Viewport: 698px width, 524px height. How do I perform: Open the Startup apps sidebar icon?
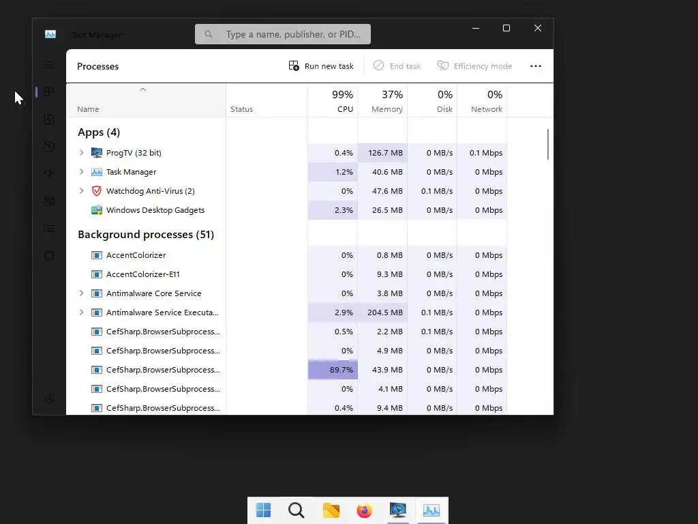(49, 173)
